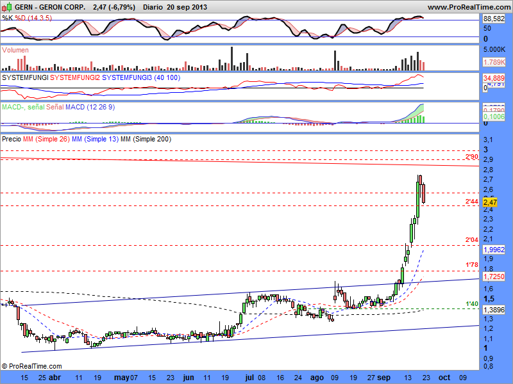The width and height of the screenshot is (513, 384).
Task: Select the "MM (Simple 13)" moving average label
Action: pyautogui.click(x=95, y=139)
